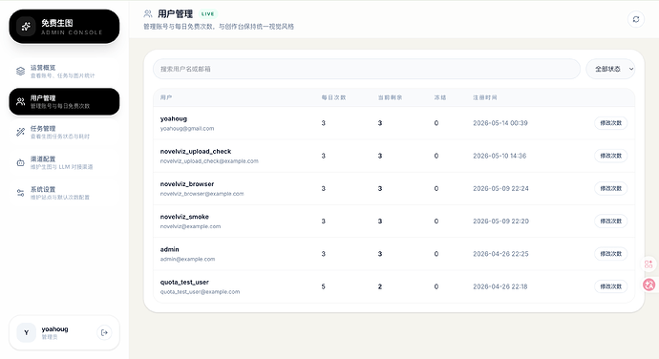The image size is (659, 359).
Task: Click the email novelviz@example.com
Action: (x=190, y=226)
